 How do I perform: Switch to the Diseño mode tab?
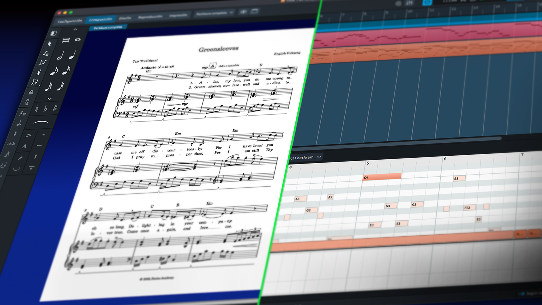125,18
